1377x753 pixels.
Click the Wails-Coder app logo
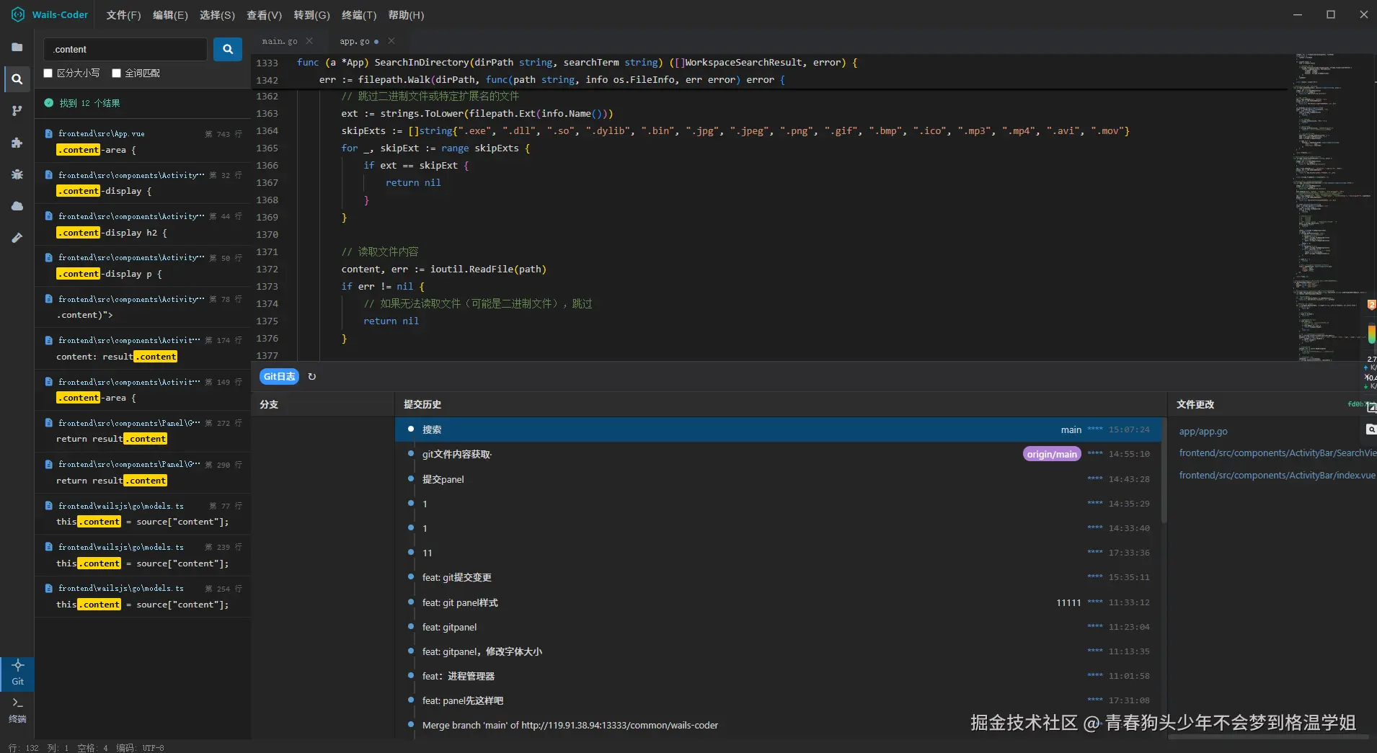coord(18,14)
